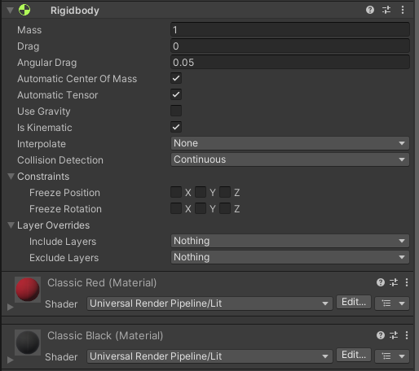Click Classic Red shader list-options button
Image resolution: width=419 pixels, height=371 pixels.
pos(392,303)
